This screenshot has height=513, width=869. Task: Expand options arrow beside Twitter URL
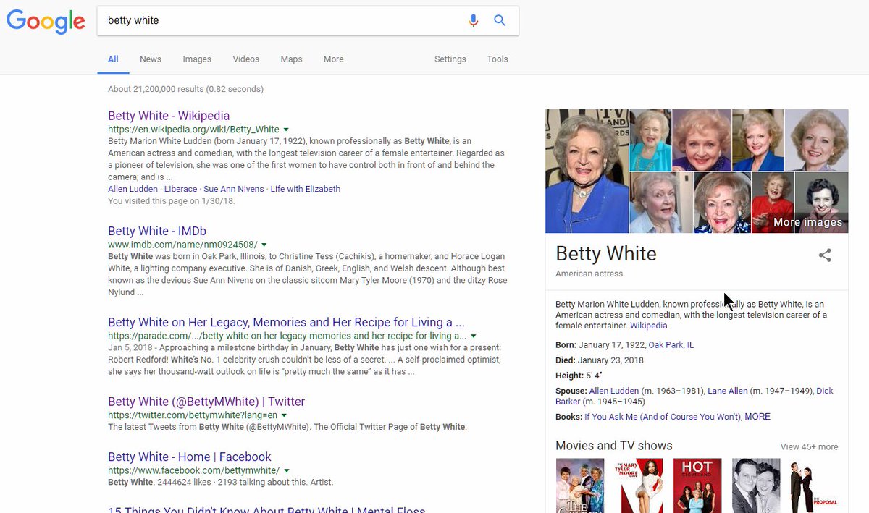click(x=284, y=415)
